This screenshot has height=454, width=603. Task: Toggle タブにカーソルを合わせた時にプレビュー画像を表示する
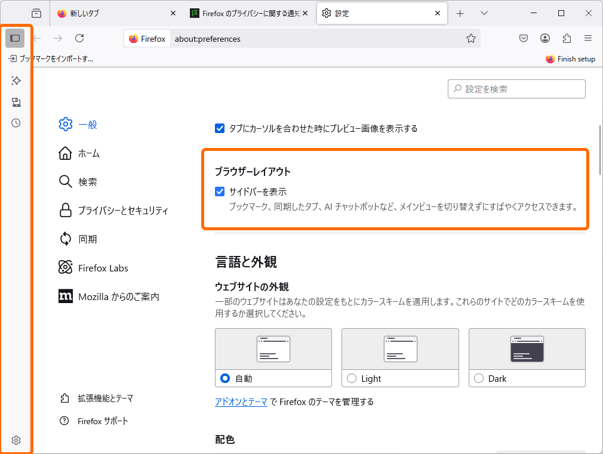click(220, 128)
